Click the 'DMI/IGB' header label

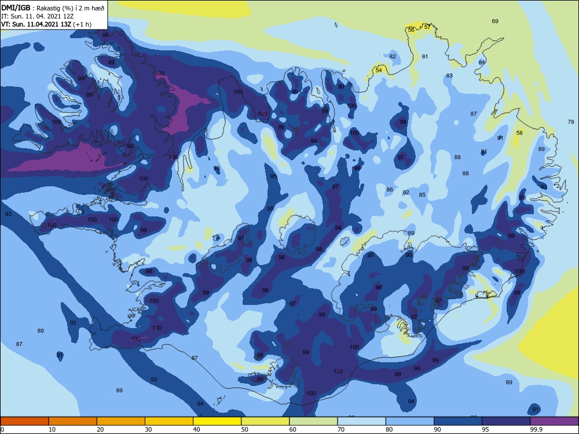click(x=16, y=8)
